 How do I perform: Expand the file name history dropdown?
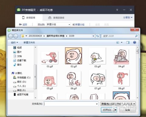click(97, 104)
